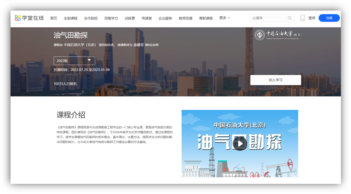Click the search magnifier icon

[x=289, y=18]
